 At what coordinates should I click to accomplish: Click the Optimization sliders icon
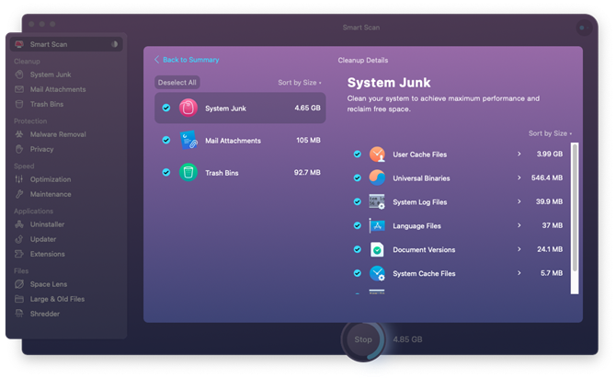tap(19, 179)
